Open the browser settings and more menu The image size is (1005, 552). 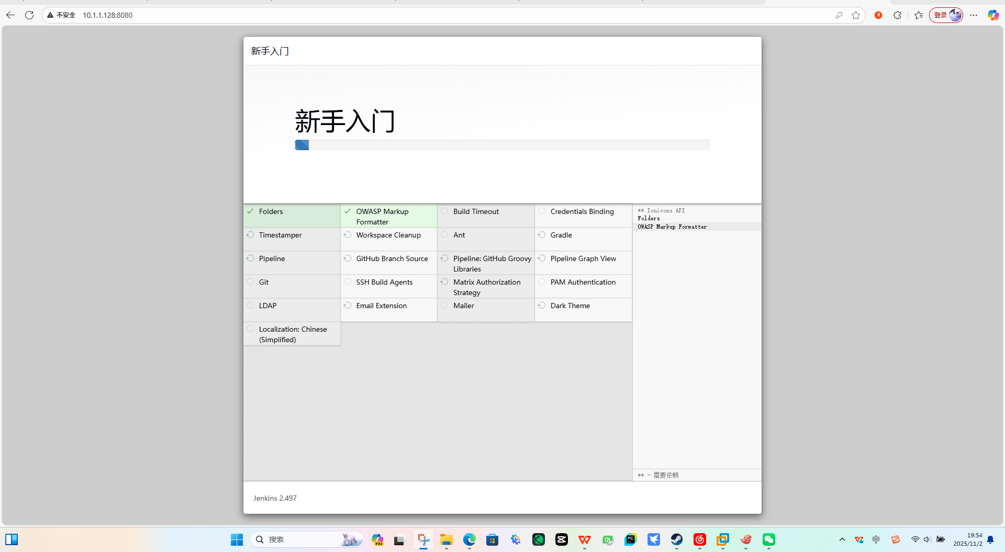coord(974,15)
